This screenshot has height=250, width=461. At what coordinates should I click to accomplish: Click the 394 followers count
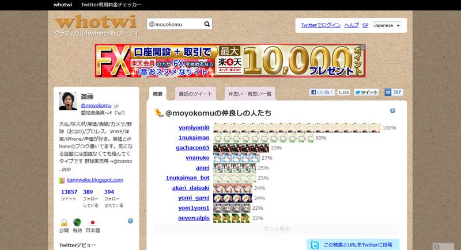109,192
